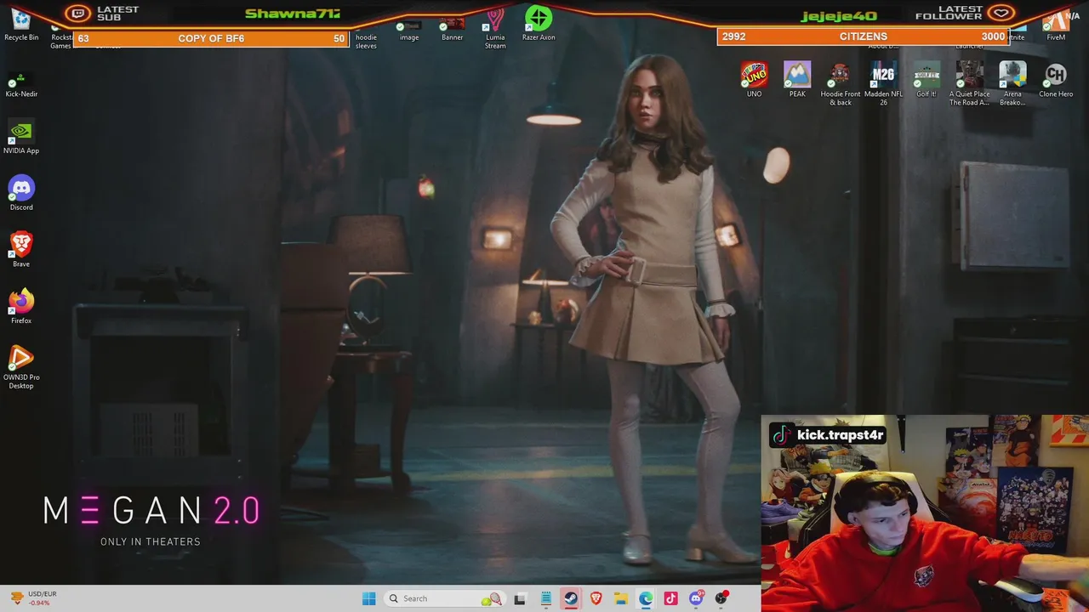
Task: Open Discord from the taskbar
Action: point(696,598)
